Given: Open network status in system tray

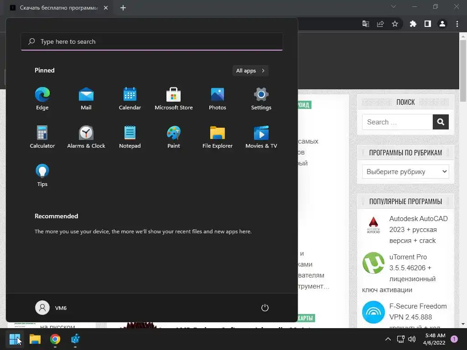Looking at the screenshot, I should [400, 339].
